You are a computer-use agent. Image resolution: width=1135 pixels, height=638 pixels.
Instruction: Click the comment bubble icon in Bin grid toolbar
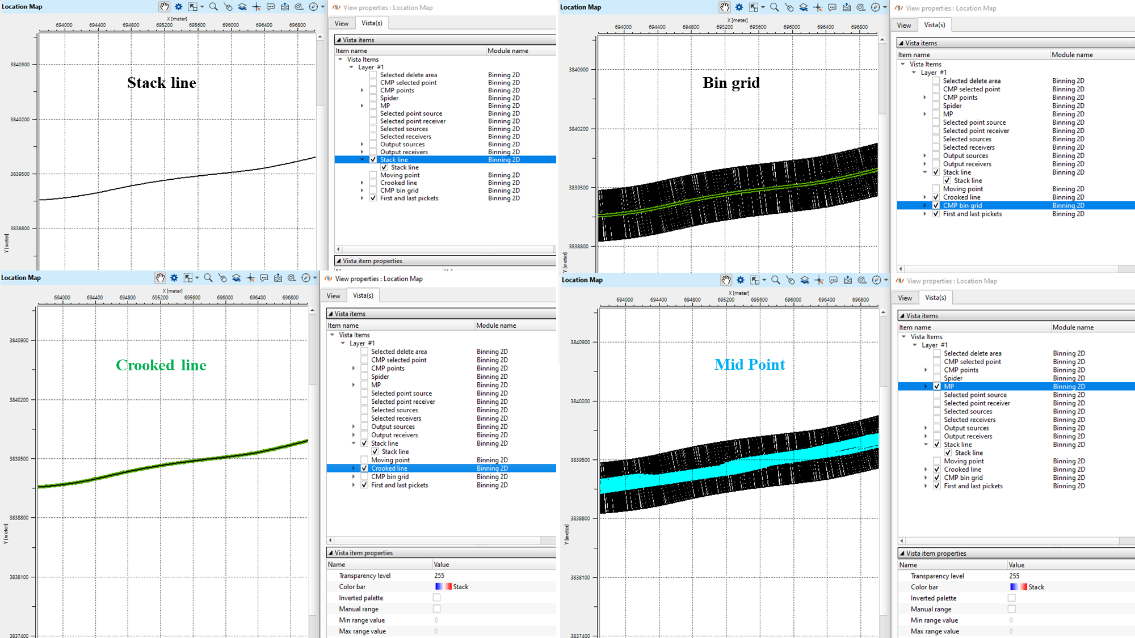[832, 7]
